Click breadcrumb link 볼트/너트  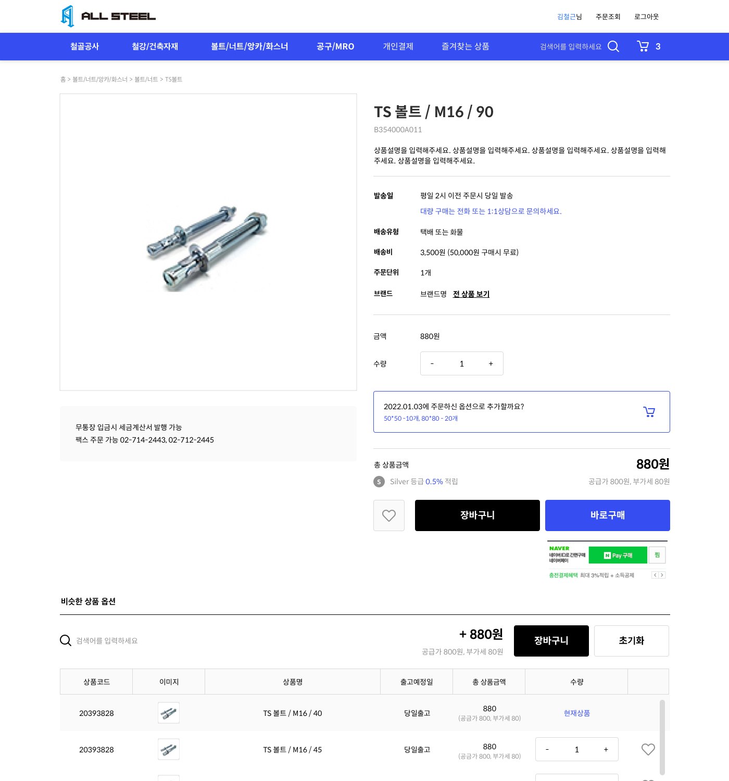[x=146, y=80]
